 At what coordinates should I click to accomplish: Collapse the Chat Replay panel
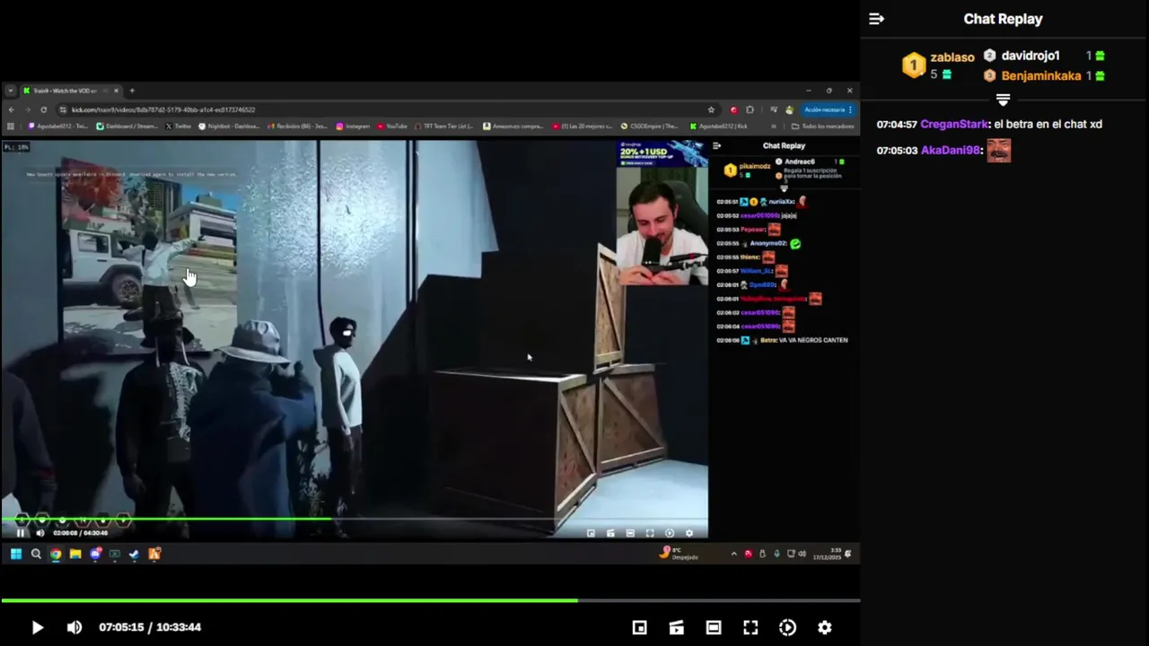tap(876, 19)
